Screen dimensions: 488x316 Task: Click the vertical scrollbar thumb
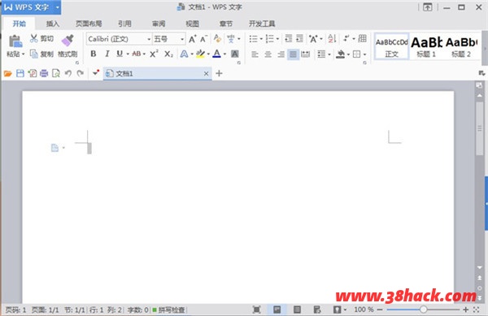click(480, 128)
